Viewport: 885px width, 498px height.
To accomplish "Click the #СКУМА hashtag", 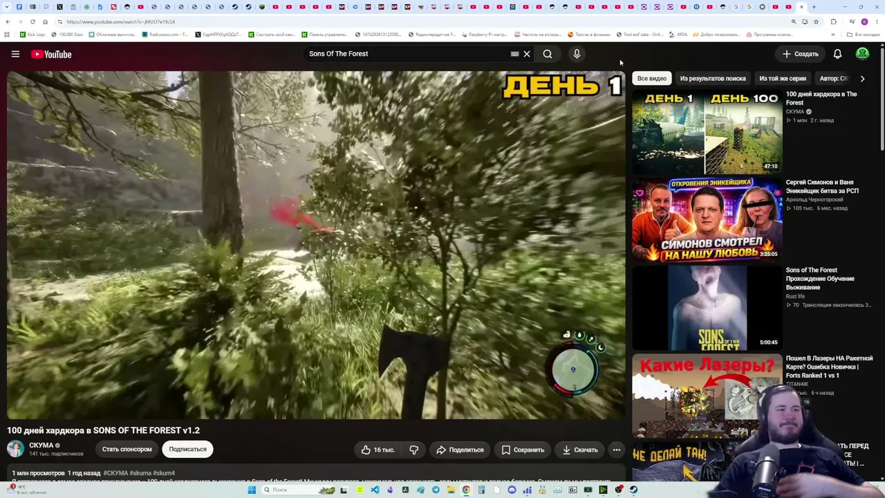I will 115,473.
